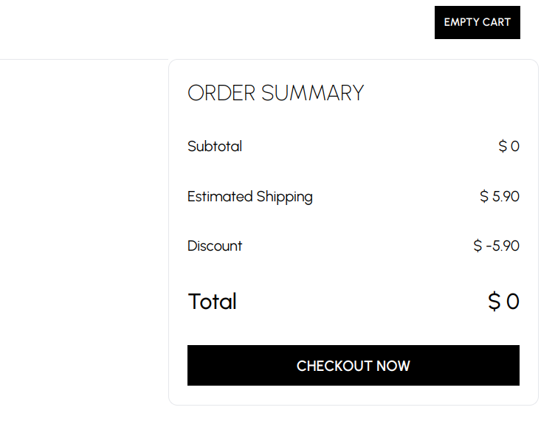This screenshot has height=424, width=555.
Task: Click the zero digit in Total amount
Action: (512, 302)
